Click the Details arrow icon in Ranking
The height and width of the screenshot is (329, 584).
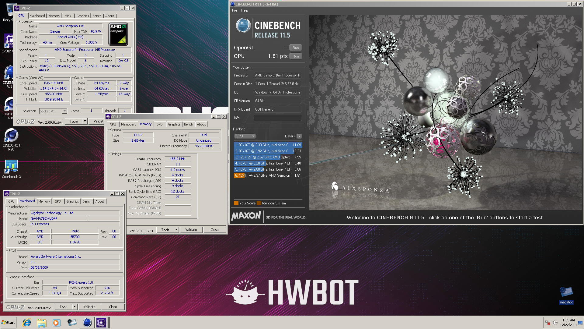click(x=299, y=136)
